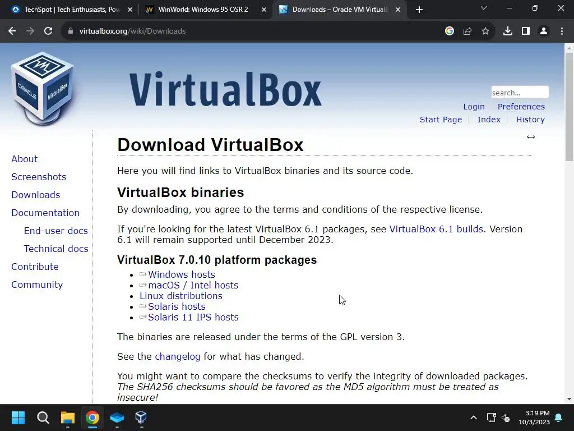Click the muted volume tray icon
The width and height of the screenshot is (574, 431).
point(506,418)
